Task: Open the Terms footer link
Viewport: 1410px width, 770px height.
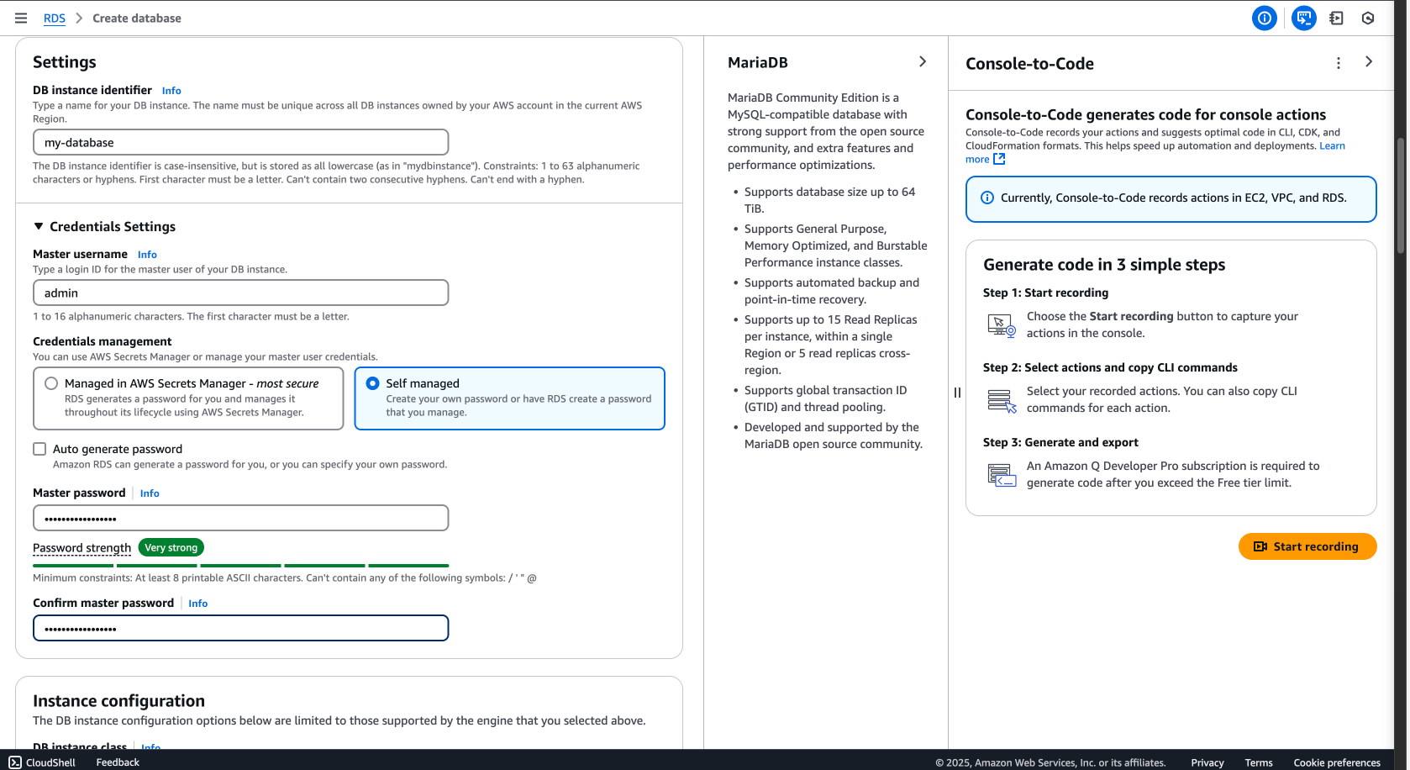Action: (x=1259, y=763)
